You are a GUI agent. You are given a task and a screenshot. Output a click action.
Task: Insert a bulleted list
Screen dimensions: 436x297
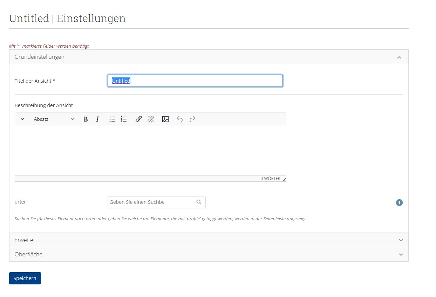point(112,119)
